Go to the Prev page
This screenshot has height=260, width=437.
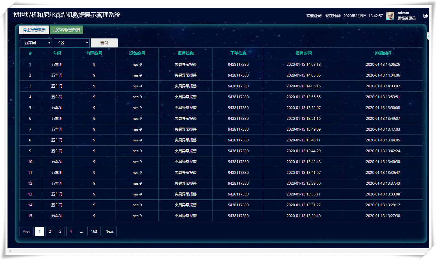[x=26, y=231]
